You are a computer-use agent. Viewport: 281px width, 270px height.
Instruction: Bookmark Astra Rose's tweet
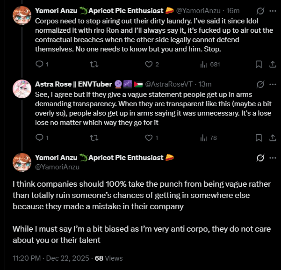[x=259, y=138]
